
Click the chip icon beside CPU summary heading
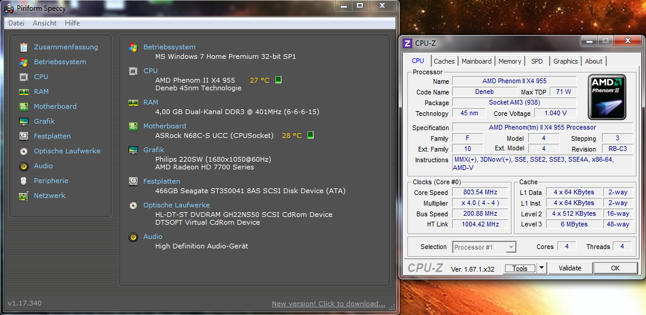coord(133,71)
